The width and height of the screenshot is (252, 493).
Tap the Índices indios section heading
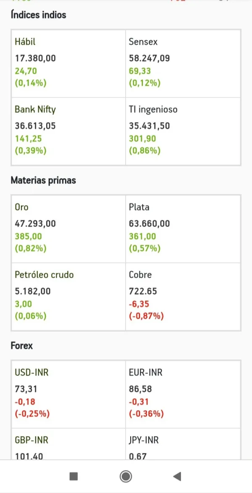[38, 15]
